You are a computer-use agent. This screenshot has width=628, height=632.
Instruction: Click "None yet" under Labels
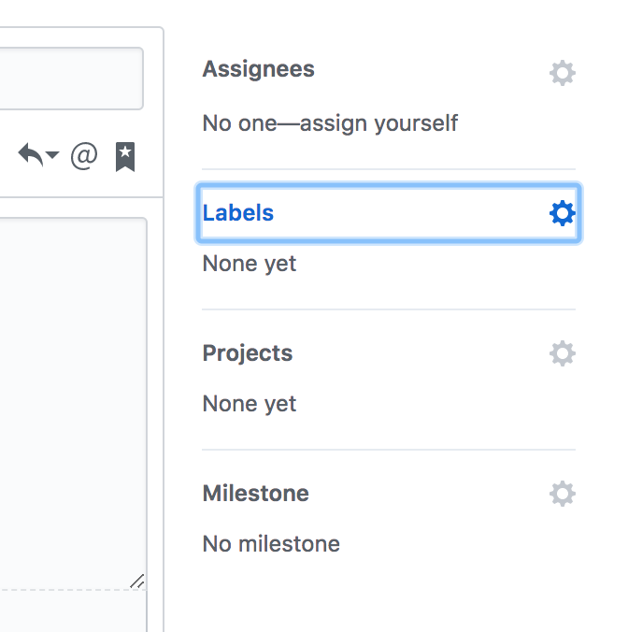pyautogui.click(x=250, y=264)
